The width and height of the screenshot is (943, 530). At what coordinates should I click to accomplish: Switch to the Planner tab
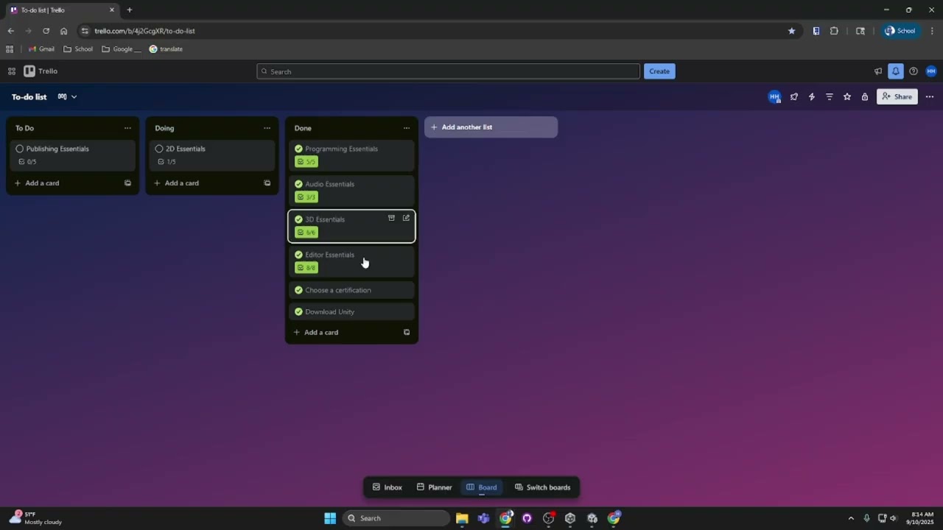pos(435,487)
